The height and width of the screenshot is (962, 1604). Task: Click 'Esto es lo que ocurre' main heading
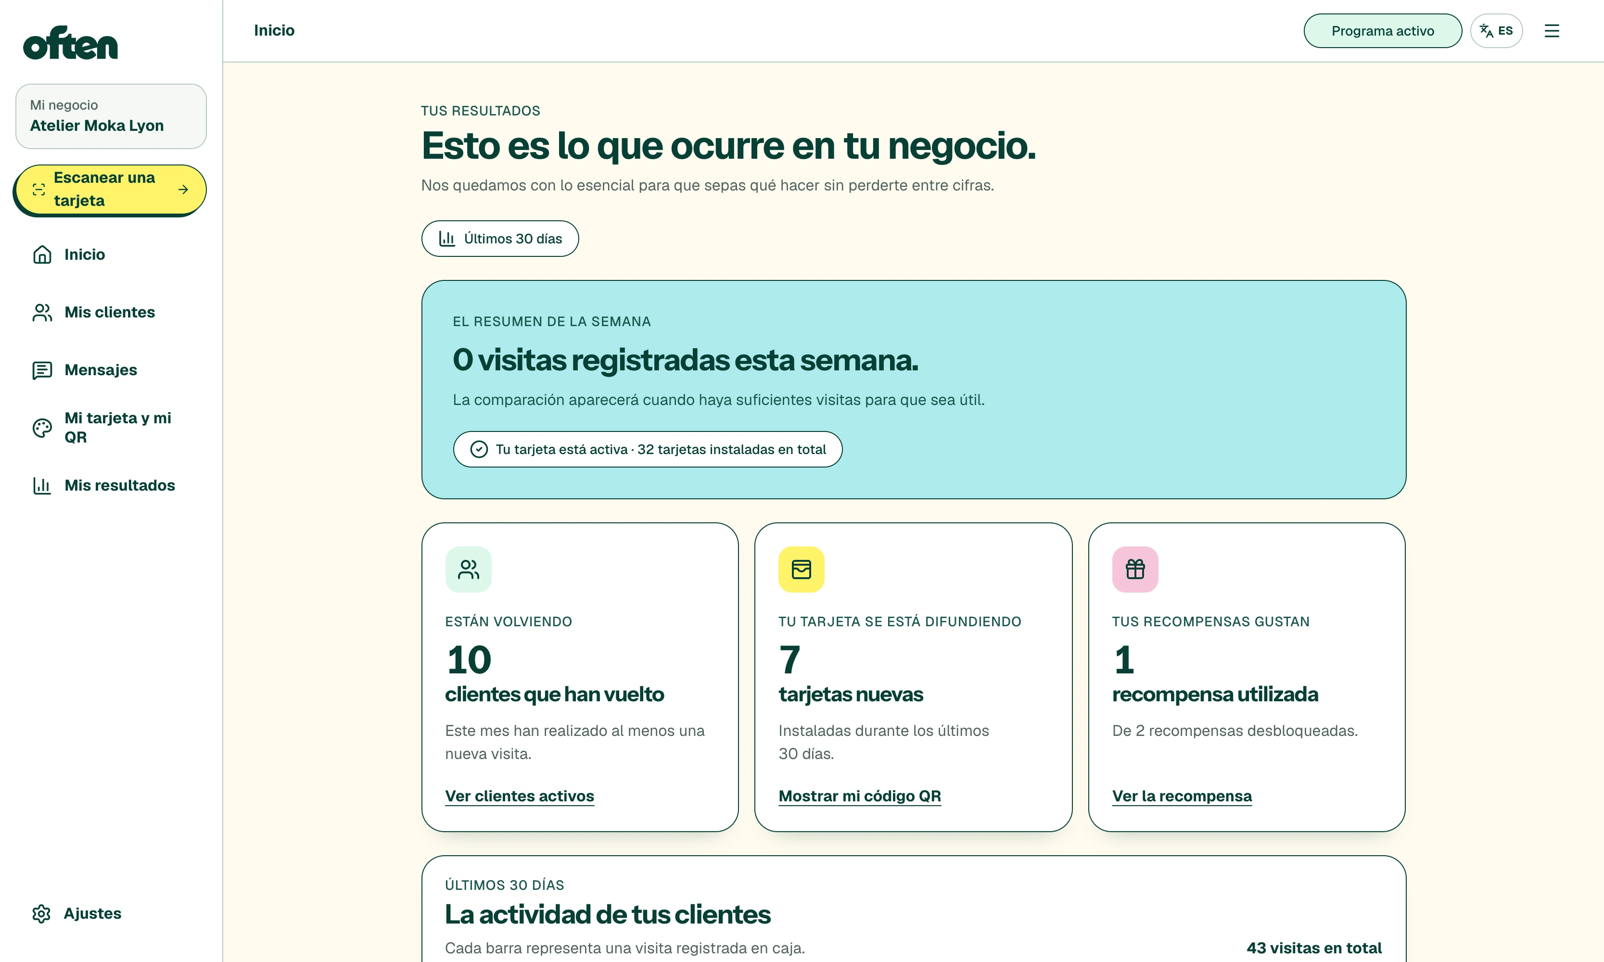[729, 146]
